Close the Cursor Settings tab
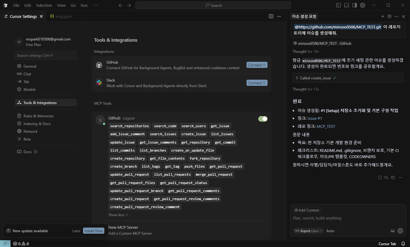Viewport: 410px width, 247px height. pos(41,16)
